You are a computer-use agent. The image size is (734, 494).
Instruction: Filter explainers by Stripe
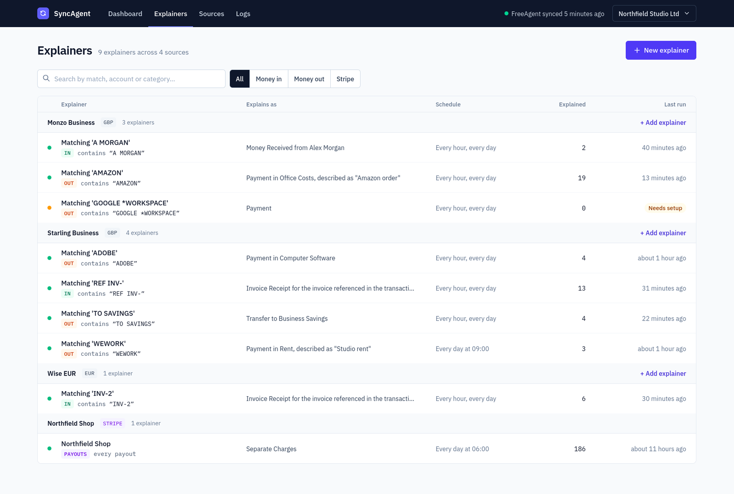click(x=345, y=79)
